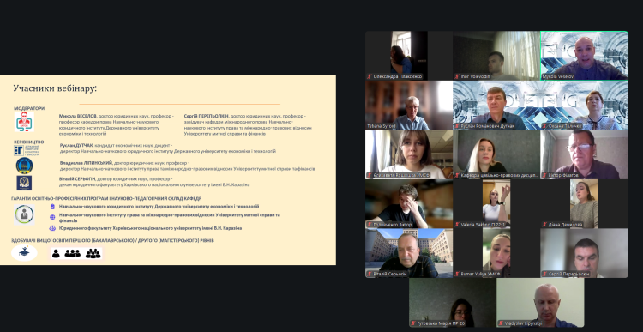Click muted mic icon beside Сергій Перепьолкін

coord(544,274)
